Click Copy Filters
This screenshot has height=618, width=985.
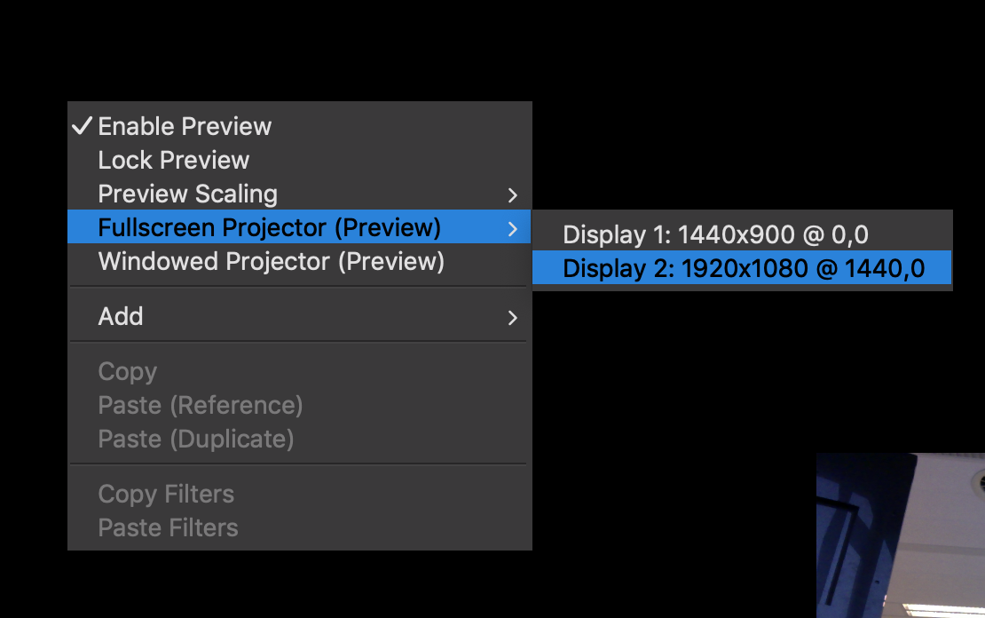click(166, 494)
